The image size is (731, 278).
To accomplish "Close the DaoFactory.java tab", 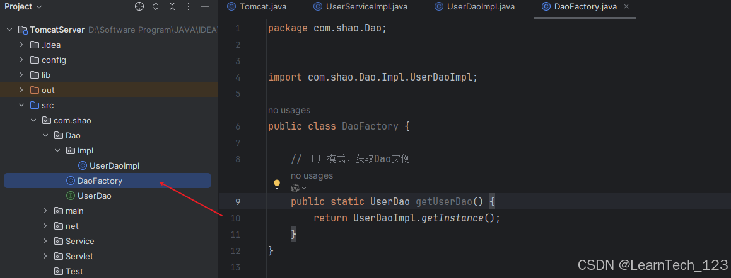I will [x=626, y=6].
